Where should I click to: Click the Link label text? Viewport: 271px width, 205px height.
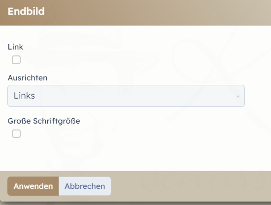tap(15, 47)
